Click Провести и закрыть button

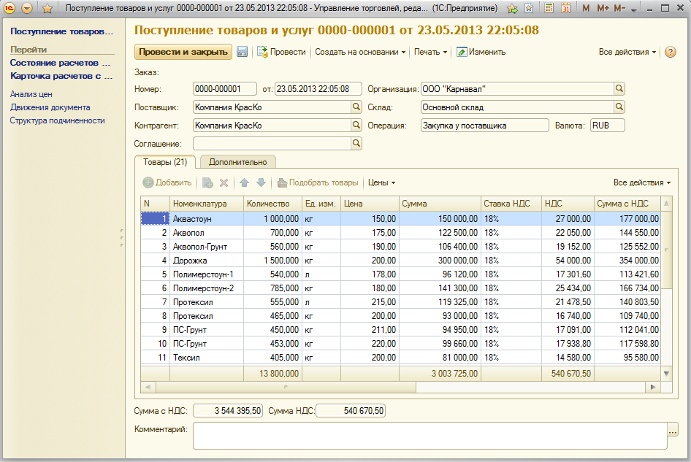183,52
